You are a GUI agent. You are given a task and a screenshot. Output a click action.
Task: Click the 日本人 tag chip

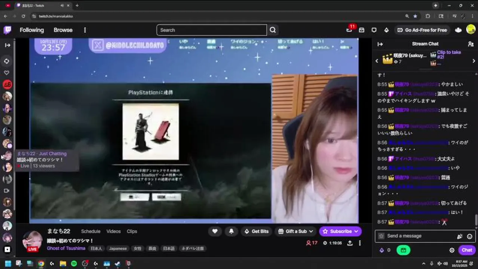click(96, 248)
